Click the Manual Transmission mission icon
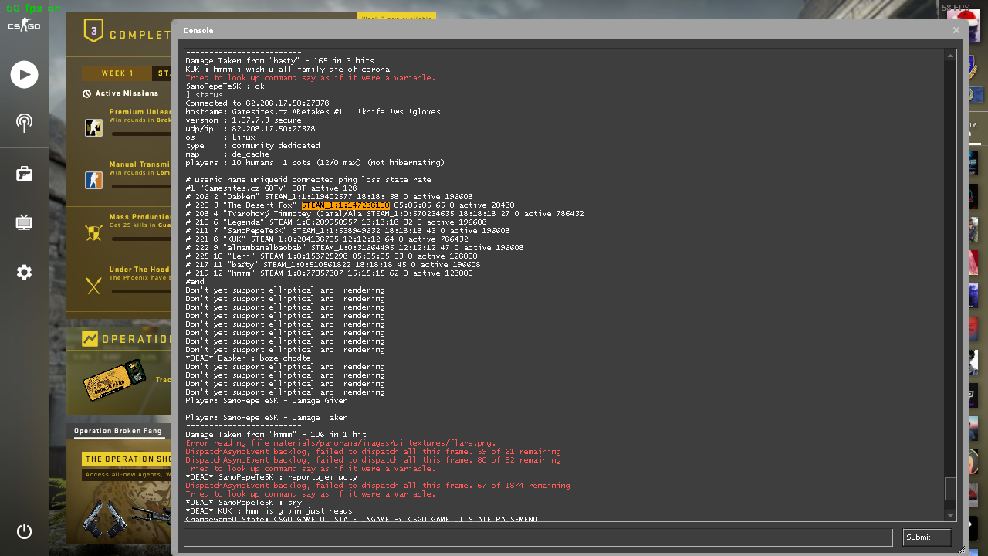The image size is (988, 556). coord(94,180)
